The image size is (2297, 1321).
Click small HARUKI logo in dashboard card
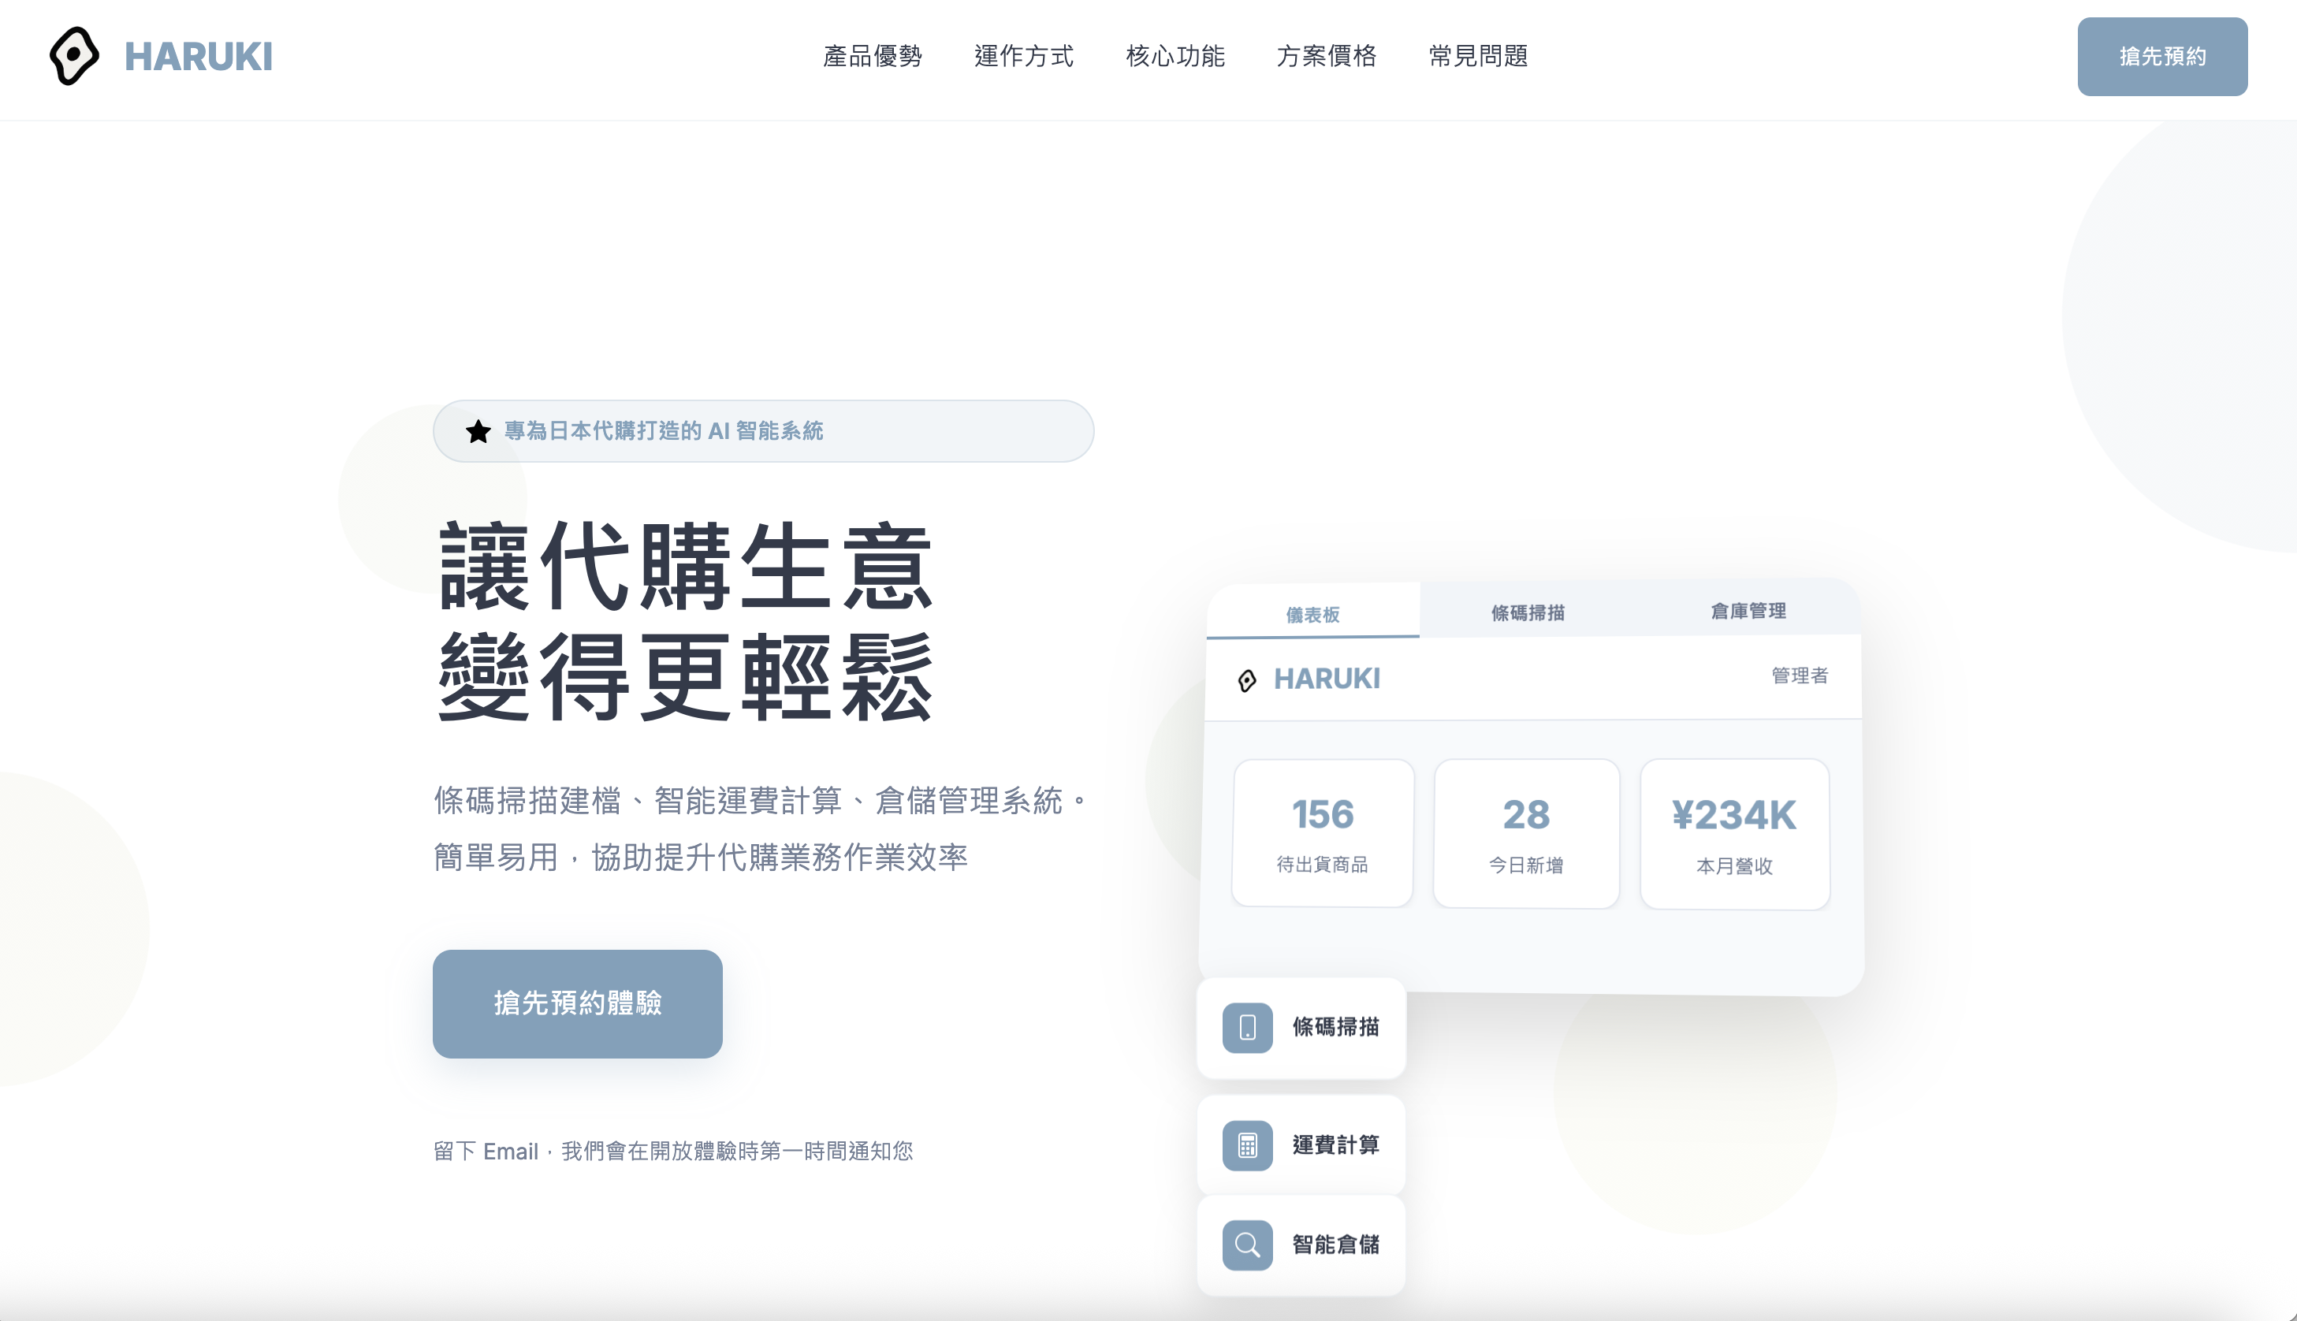point(1247,680)
